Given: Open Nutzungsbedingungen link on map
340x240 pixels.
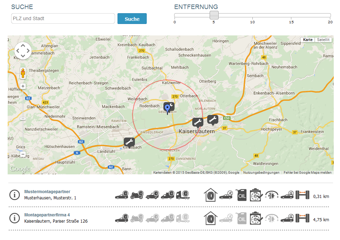Looking at the screenshot, I should tap(261, 173).
